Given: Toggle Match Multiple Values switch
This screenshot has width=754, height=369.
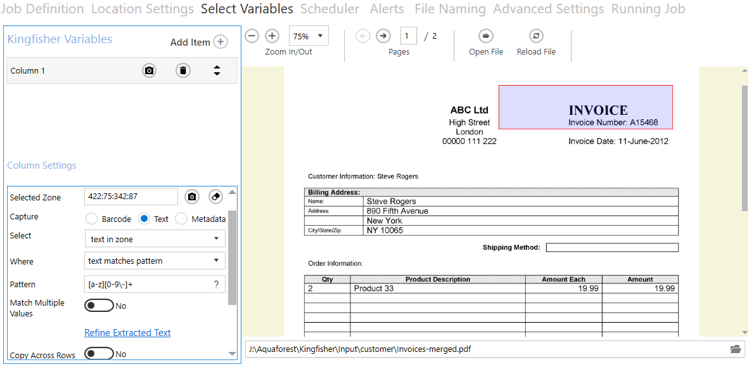Looking at the screenshot, I should click(x=99, y=306).
